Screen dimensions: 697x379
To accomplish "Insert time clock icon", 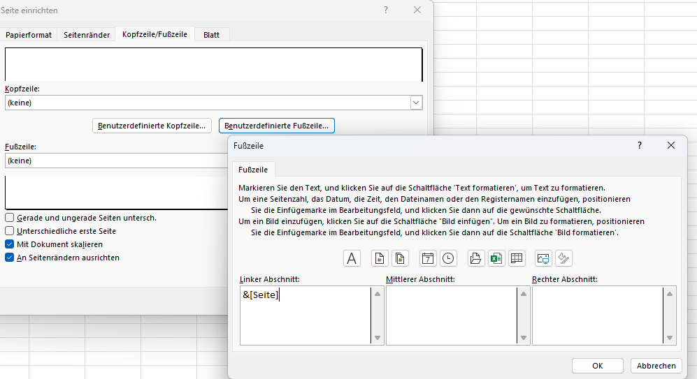I will (448, 258).
